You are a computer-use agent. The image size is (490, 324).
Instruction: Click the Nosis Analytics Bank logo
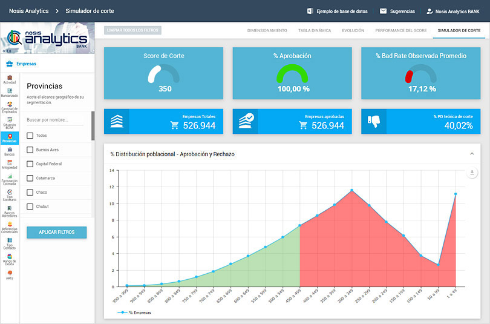(x=48, y=38)
